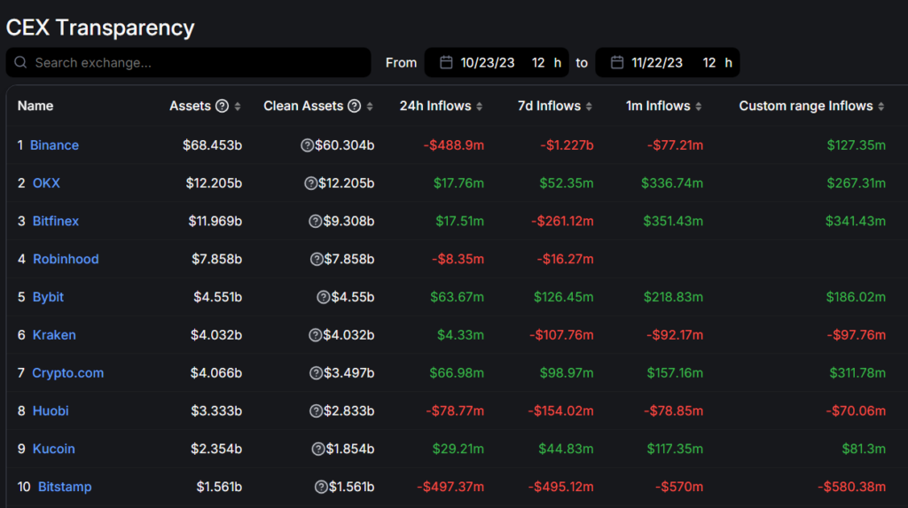The image size is (908, 508).
Task: Open the From date calendar icon
Action: click(446, 63)
